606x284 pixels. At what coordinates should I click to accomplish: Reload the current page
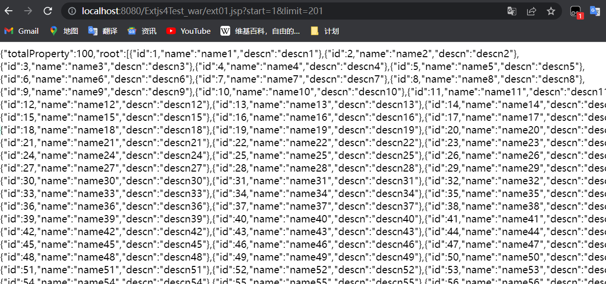pos(48,11)
